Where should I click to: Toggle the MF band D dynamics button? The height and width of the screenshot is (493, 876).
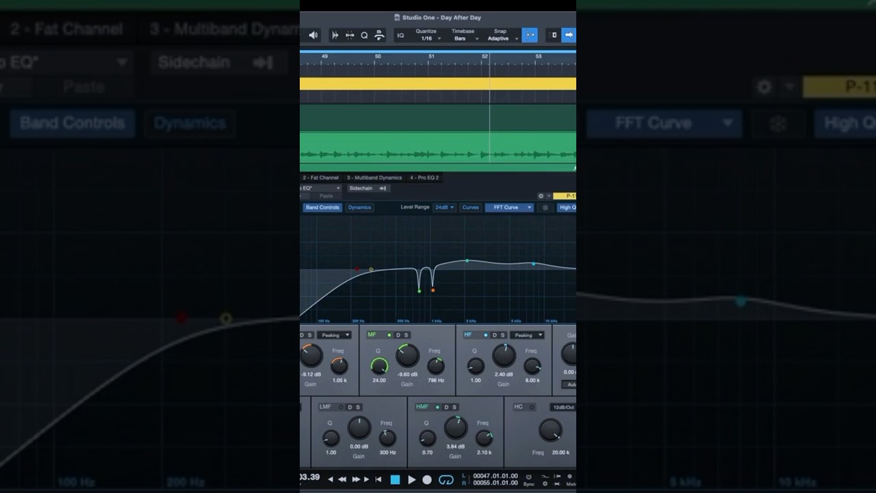(x=398, y=335)
